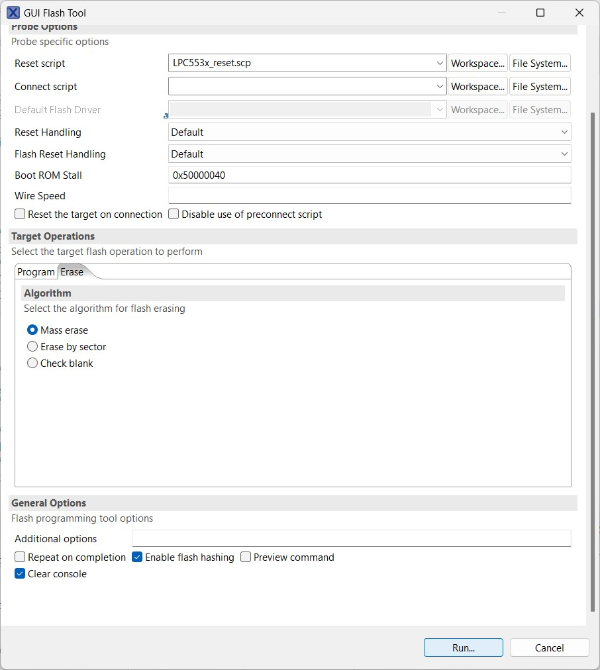Check Disable use of preconnect script
600x670 pixels.
click(173, 214)
